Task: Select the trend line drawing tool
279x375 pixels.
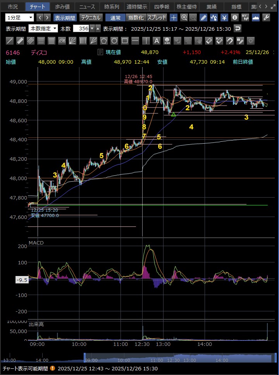Action: coord(10,41)
